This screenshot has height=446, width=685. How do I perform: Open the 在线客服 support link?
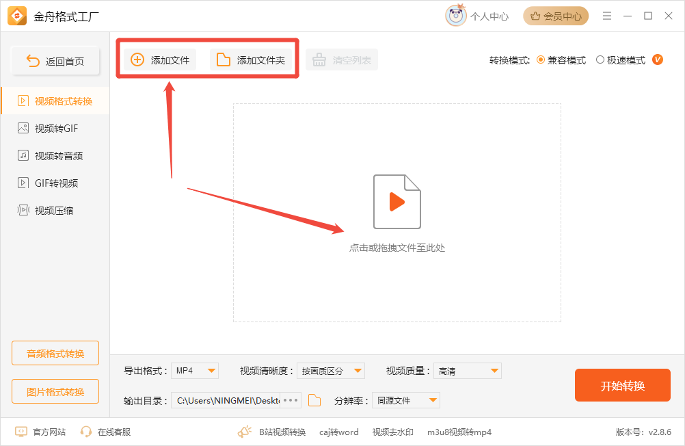pos(105,432)
